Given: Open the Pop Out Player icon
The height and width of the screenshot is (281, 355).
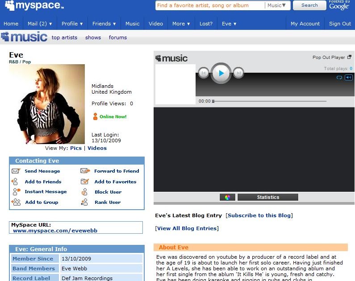Looking at the screenshot, I should click(349, 57).
